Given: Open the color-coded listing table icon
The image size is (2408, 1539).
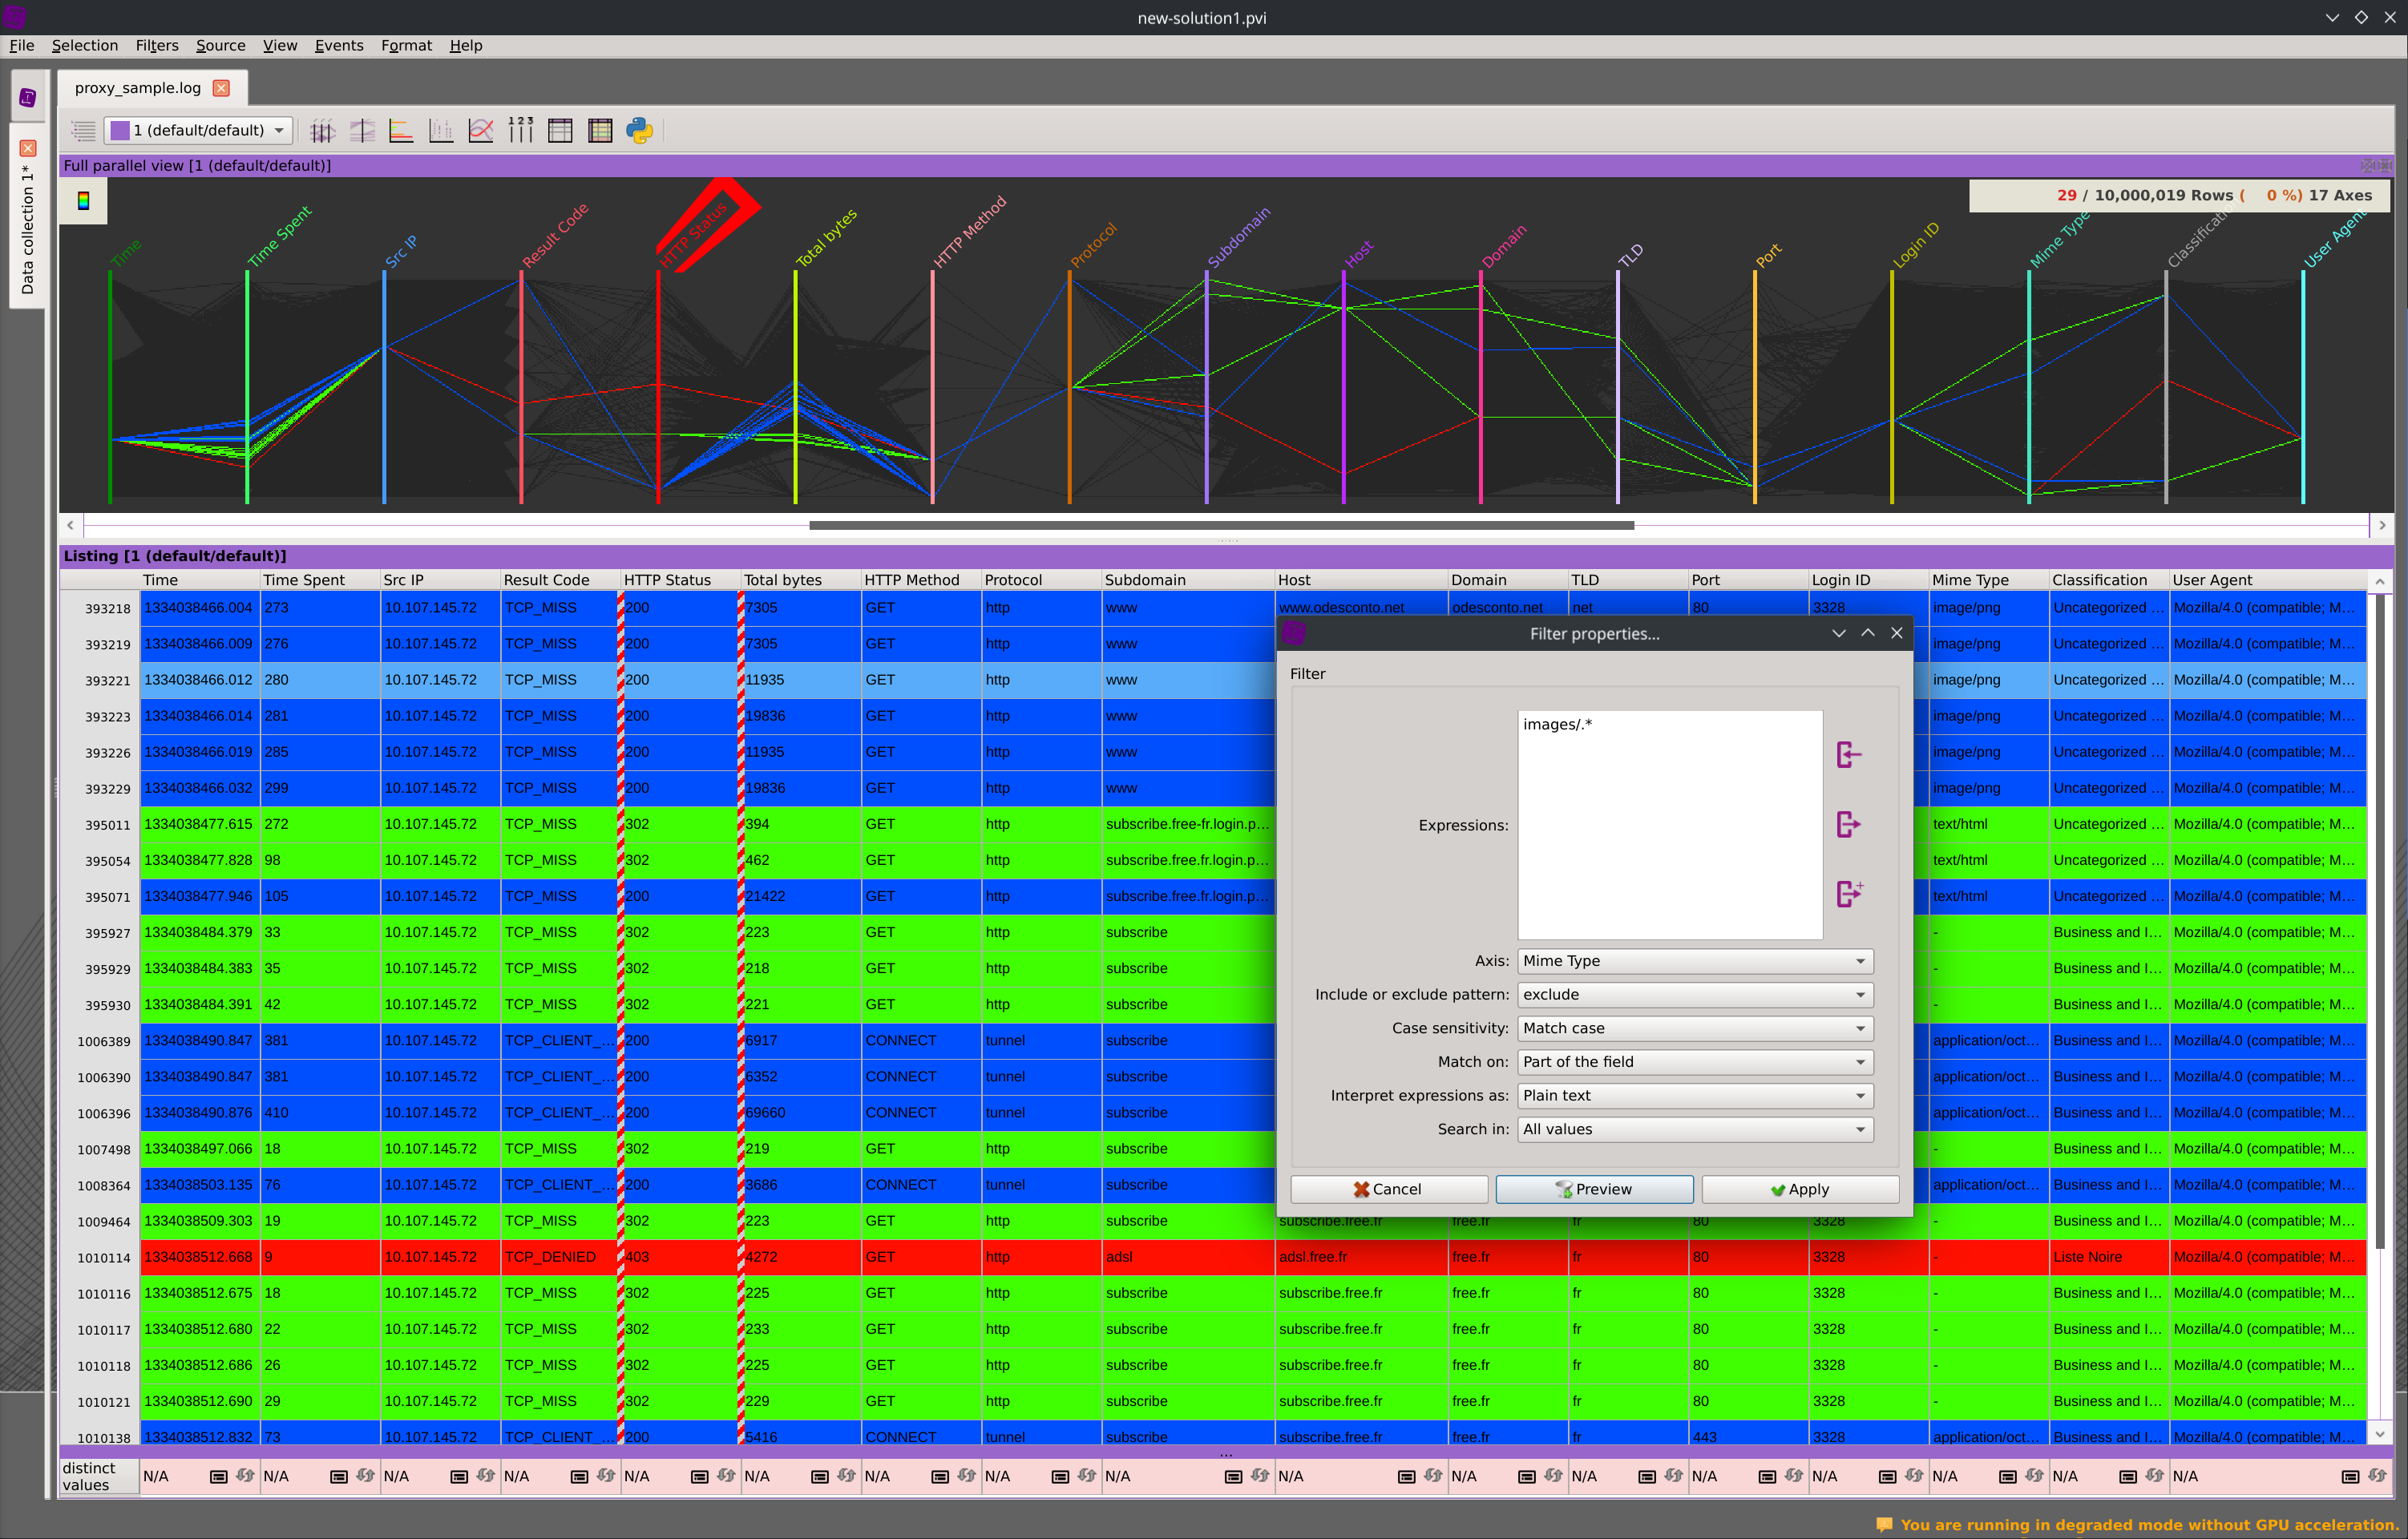Looking at the screenshot, I should (600, 131).
